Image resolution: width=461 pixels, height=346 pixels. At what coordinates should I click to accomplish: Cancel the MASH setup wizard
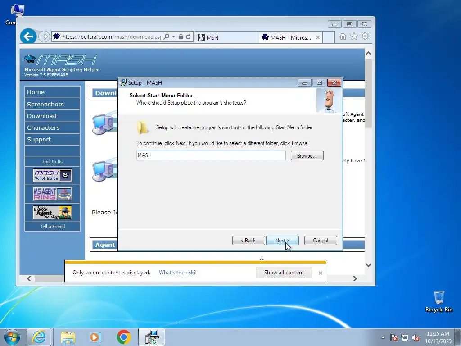point(321,241)
